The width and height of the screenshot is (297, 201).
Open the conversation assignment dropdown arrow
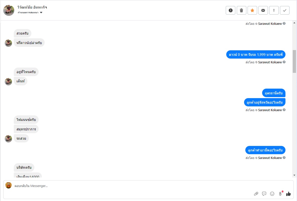(41, 13)
